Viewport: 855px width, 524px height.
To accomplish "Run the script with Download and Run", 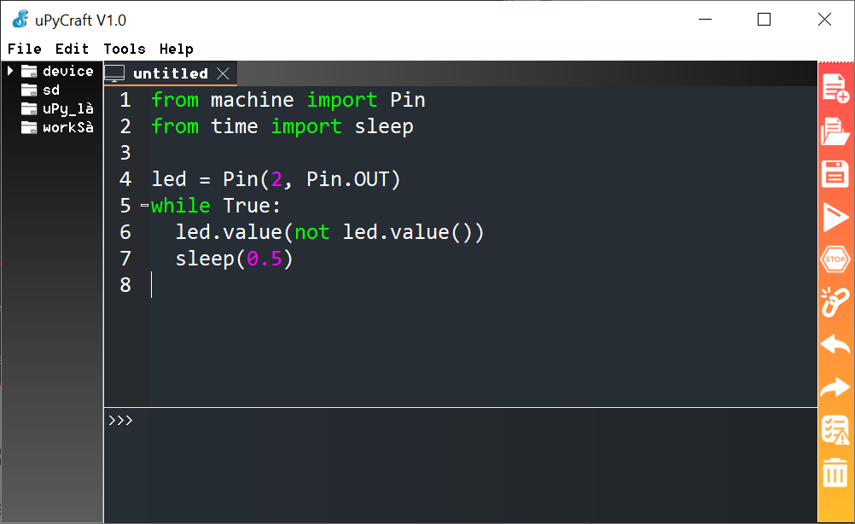I will click(x=835, y=217).
